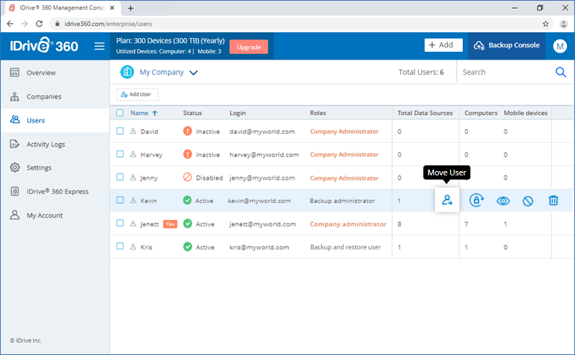The image size is (575, 355).
Task: Open the M profile avatar
Action: (560, 46)
